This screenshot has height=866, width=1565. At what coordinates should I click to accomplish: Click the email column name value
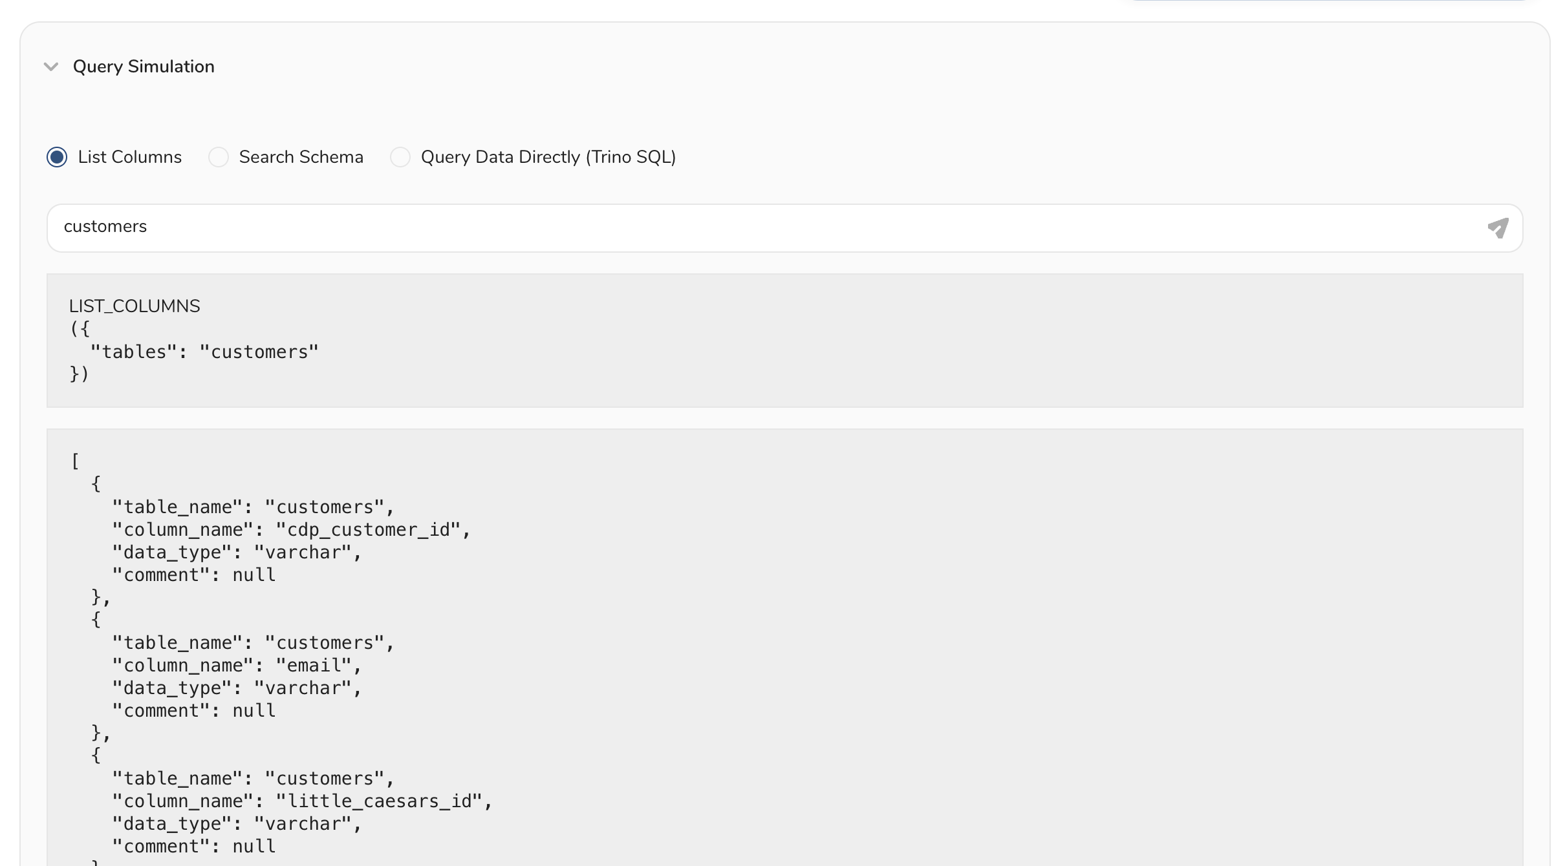point(314,666)
